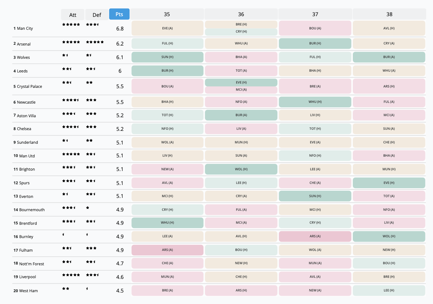Select gameweek 38 column header
Screen dimensions: 433x304
[389, 14]
